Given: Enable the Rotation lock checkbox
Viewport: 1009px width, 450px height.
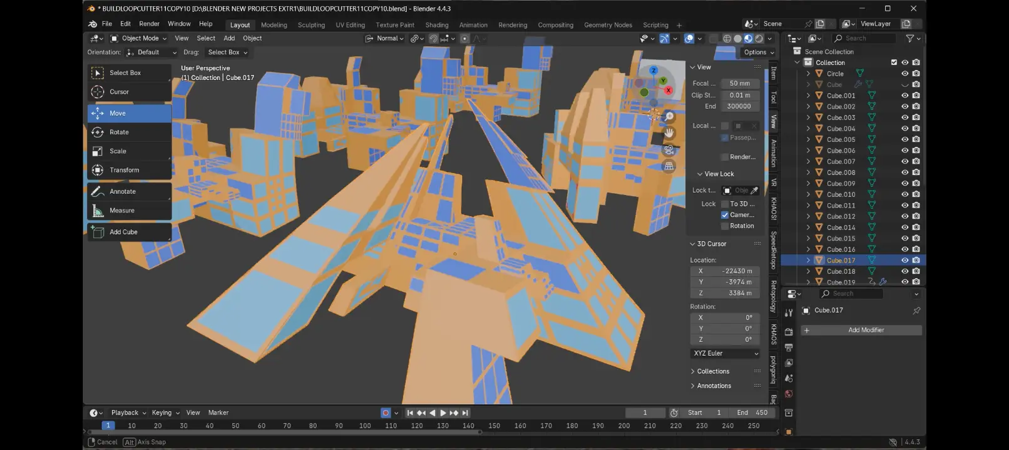Looking at the screenshot, I should 725,226.
